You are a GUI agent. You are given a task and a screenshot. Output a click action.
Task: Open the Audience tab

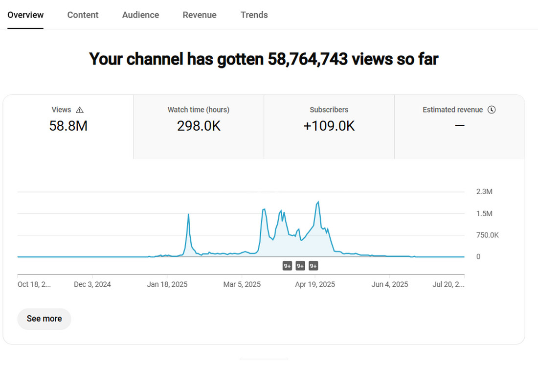tap(141, 15)
